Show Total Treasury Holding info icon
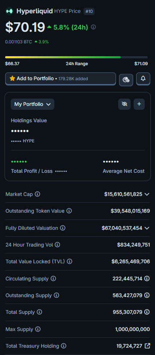 coord(64,346)
